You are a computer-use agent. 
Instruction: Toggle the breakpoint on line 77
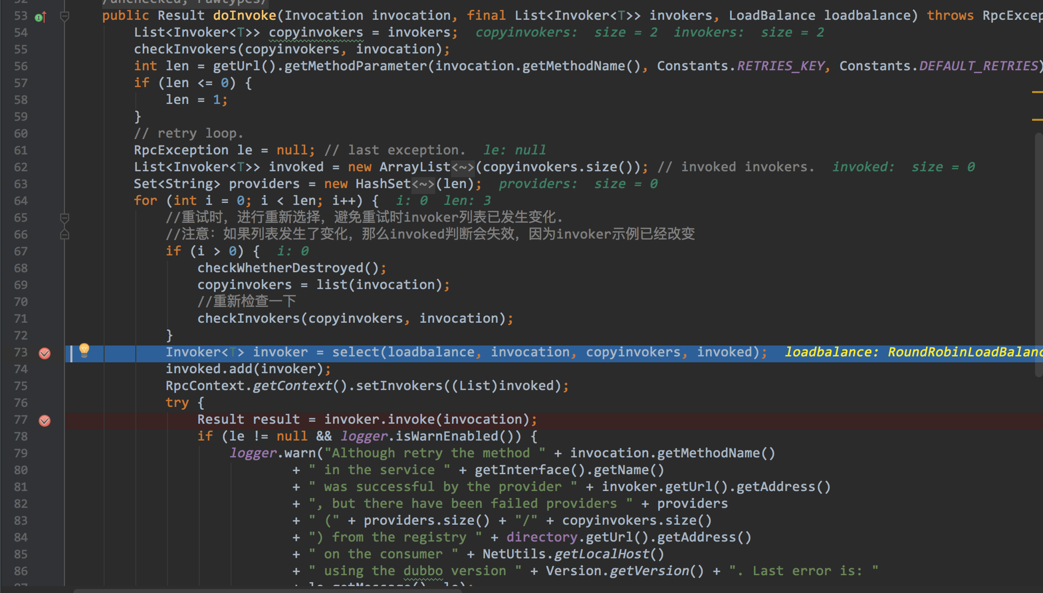[45, 420]
